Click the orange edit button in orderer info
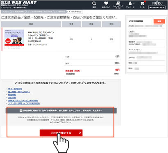 coord(159,21)
